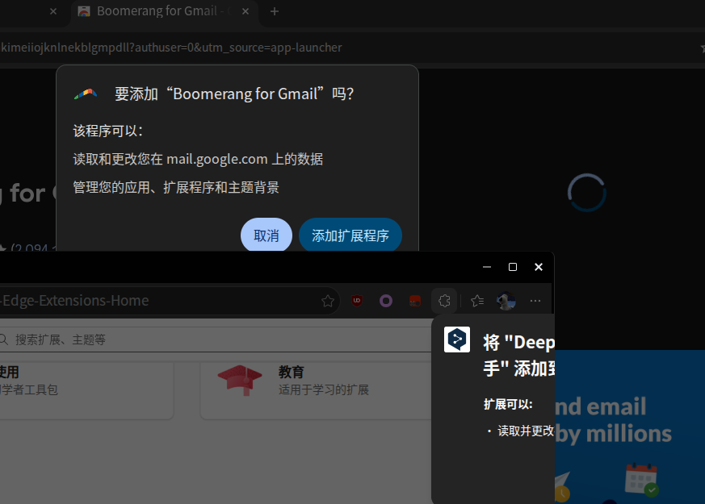Click the red extension toolbar icon
Viewport: 705px width, 504px height.
pos(415,301)
